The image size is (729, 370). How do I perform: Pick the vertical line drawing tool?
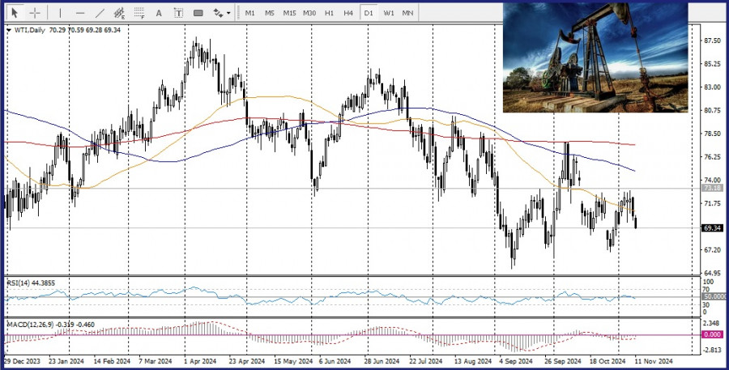(58, 13)
